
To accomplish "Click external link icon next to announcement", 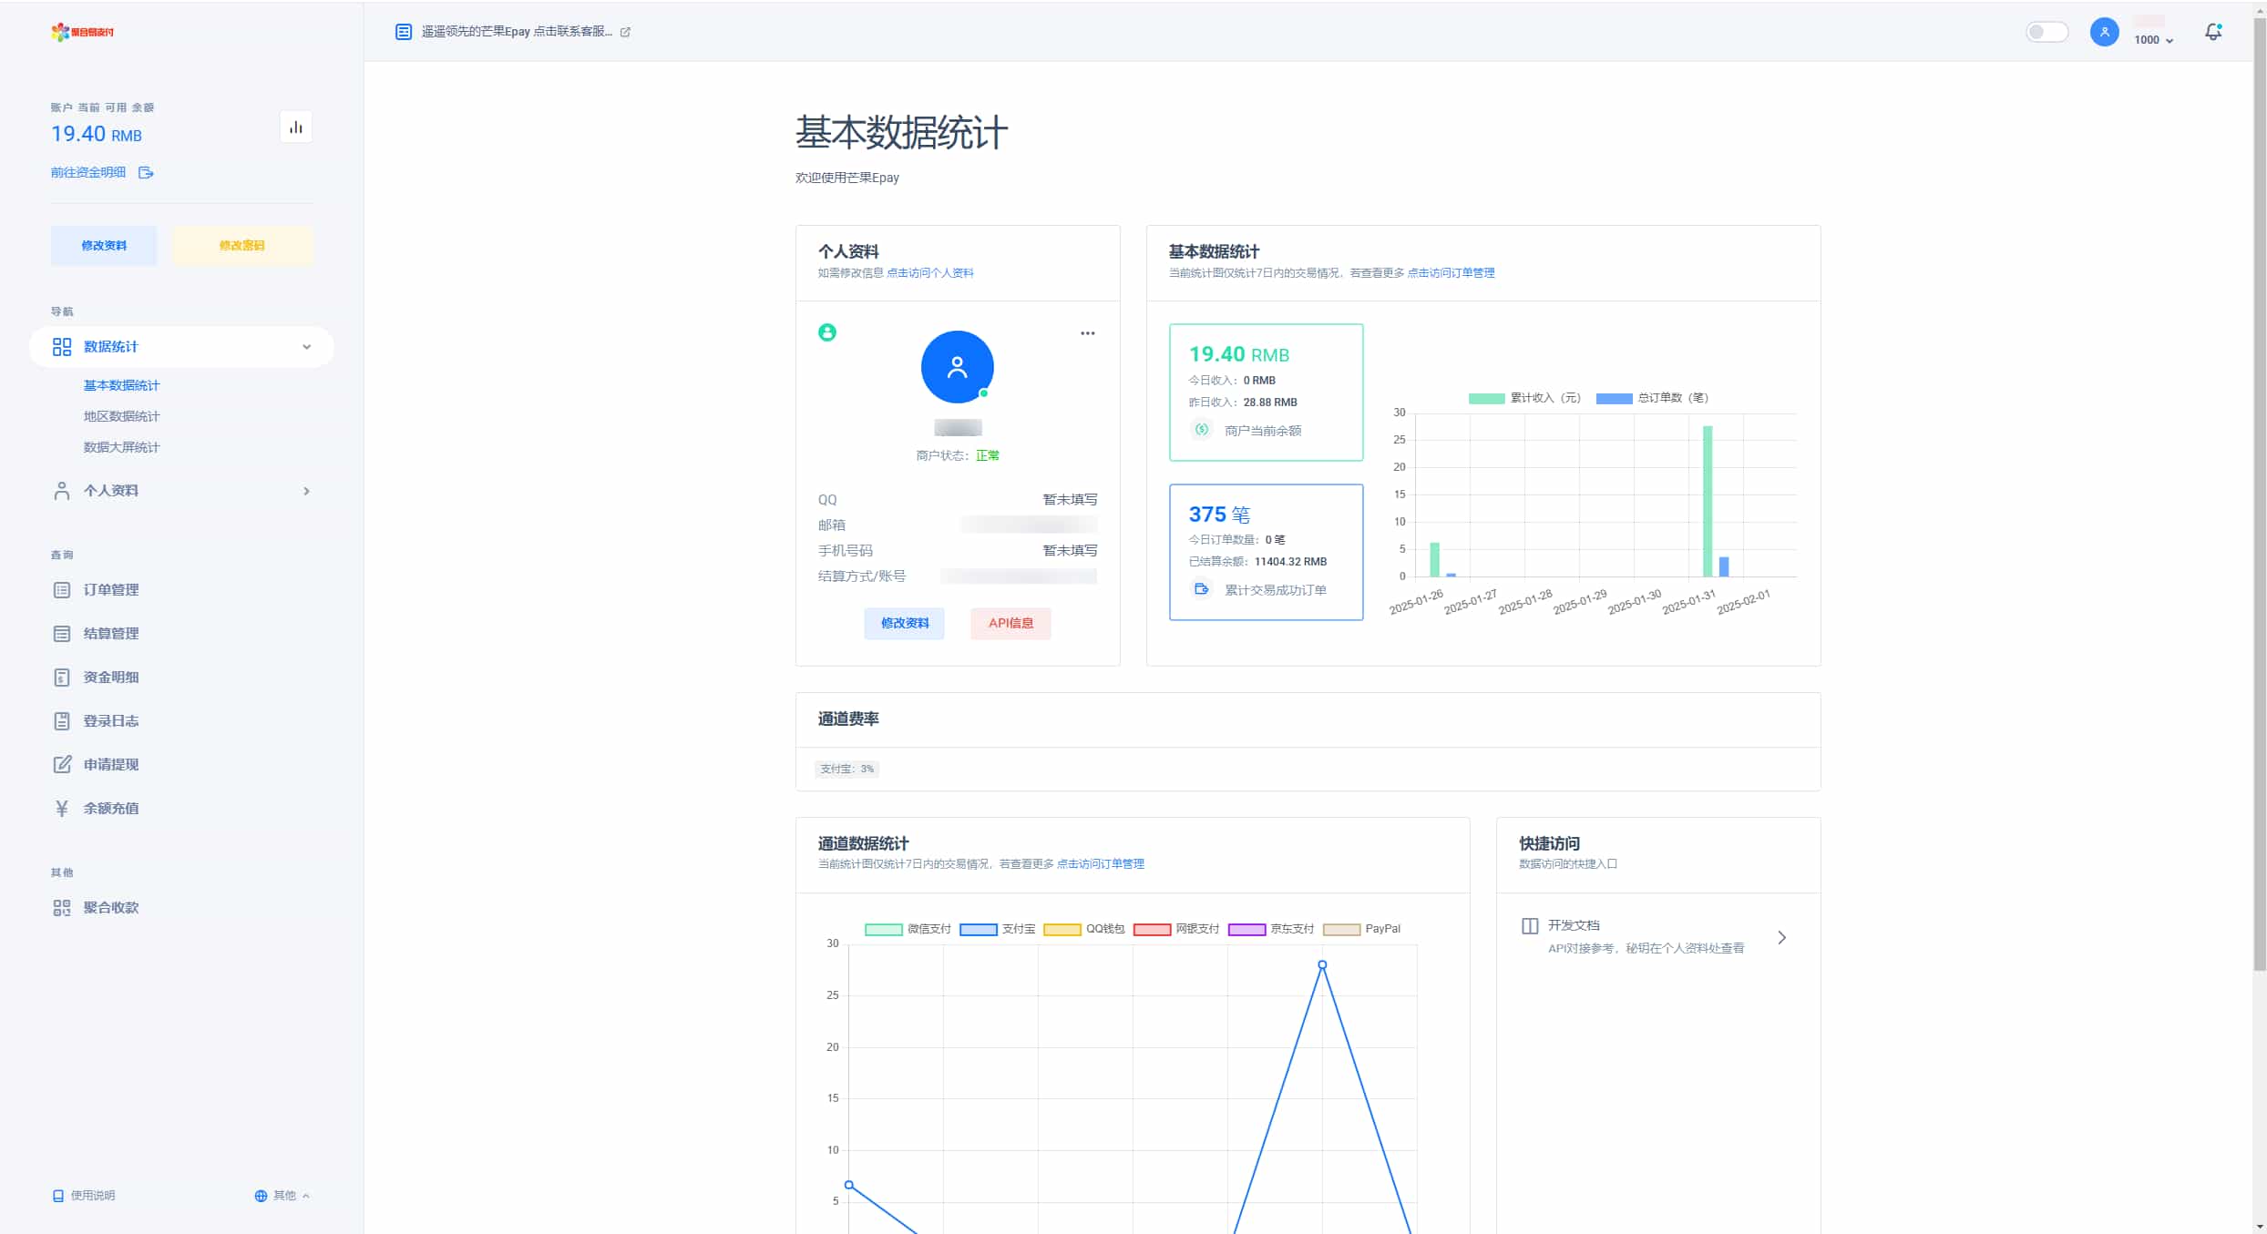I will (x=625, y=32).
